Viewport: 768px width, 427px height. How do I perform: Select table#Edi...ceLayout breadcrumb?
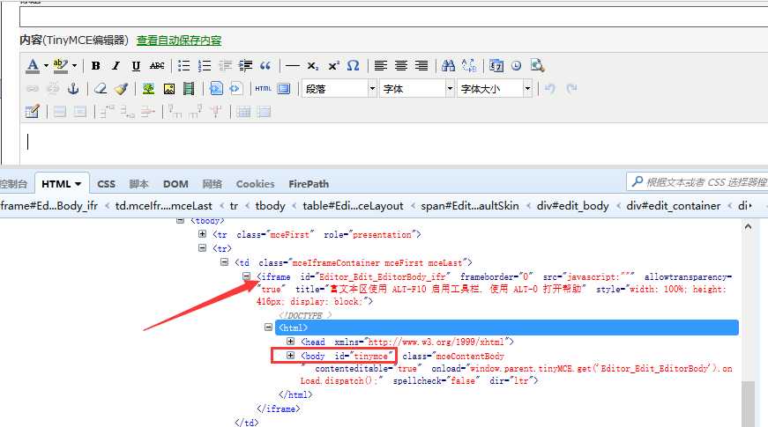pyautogui.click(x=353, y=206)
